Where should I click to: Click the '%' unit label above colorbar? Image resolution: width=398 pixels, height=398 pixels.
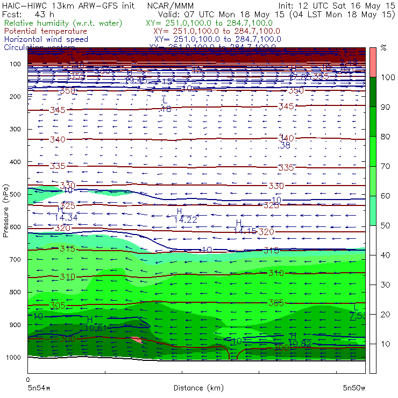coord(383,48)
